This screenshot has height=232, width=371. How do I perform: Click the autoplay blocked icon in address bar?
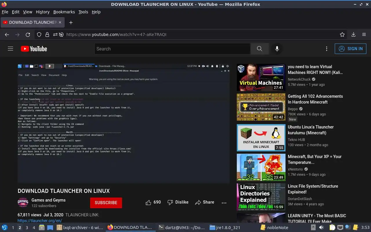(x=61, y=35)
